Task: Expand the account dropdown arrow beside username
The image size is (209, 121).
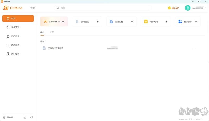Action: pos(205,8)
